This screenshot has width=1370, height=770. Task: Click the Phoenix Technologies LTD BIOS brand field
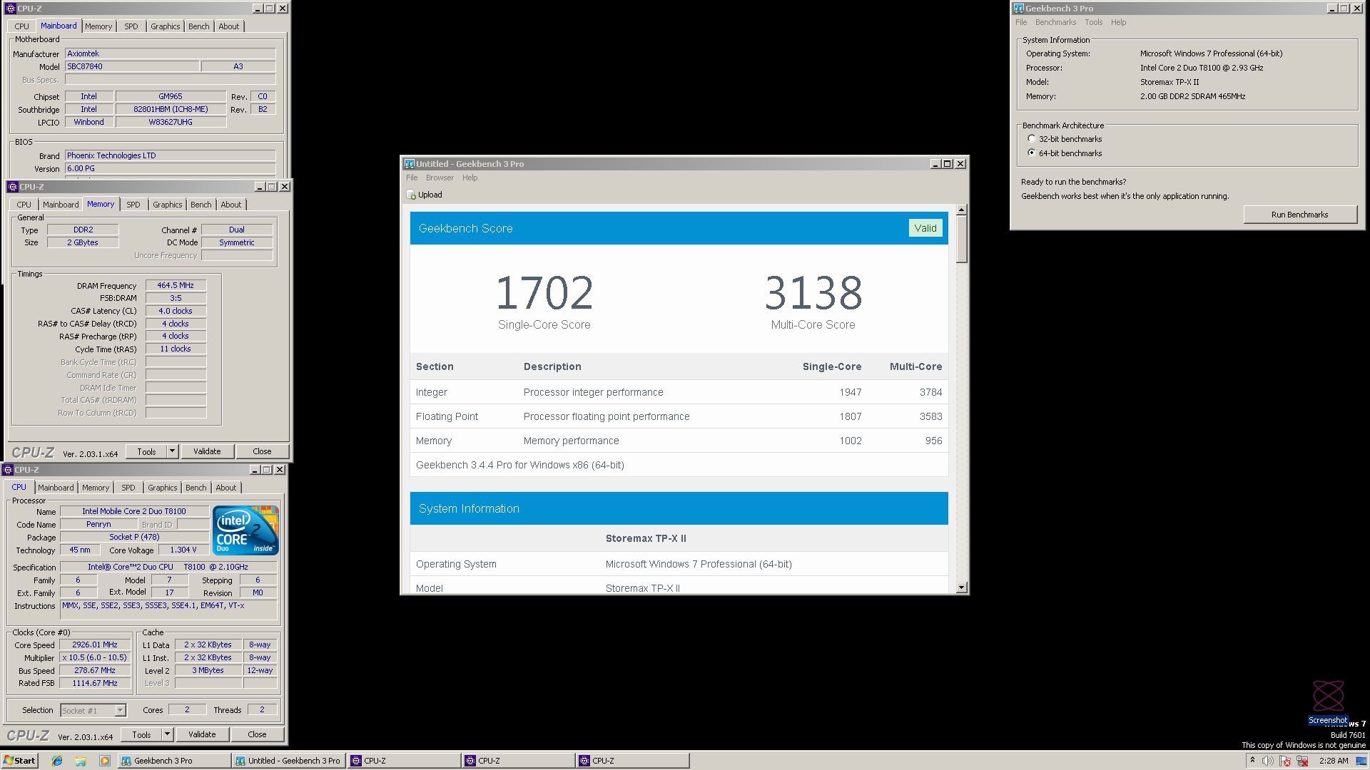coord(170,155)
